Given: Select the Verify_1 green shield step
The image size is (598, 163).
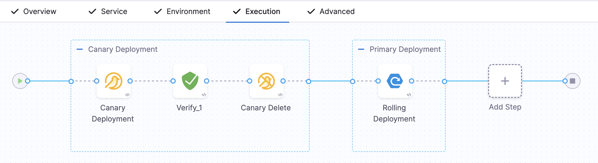Looking at the screenshot, I should tap(190, 81).
